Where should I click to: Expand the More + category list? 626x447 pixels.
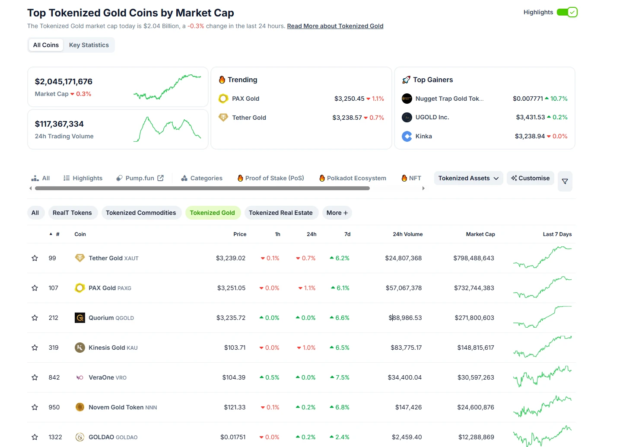(x=337, y=213)
